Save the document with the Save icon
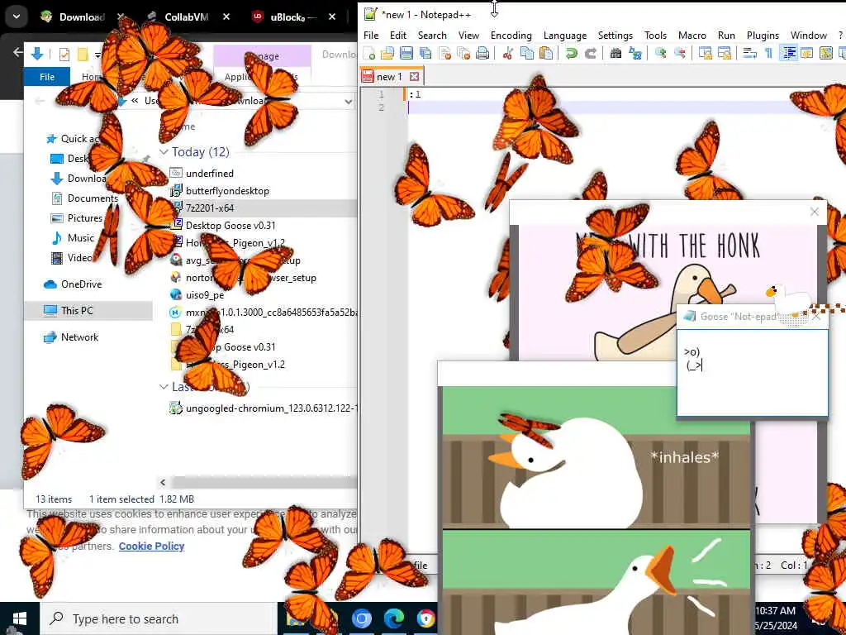This screenshot has height=635, width=846. pyautogui.click(x=406, y=53)
